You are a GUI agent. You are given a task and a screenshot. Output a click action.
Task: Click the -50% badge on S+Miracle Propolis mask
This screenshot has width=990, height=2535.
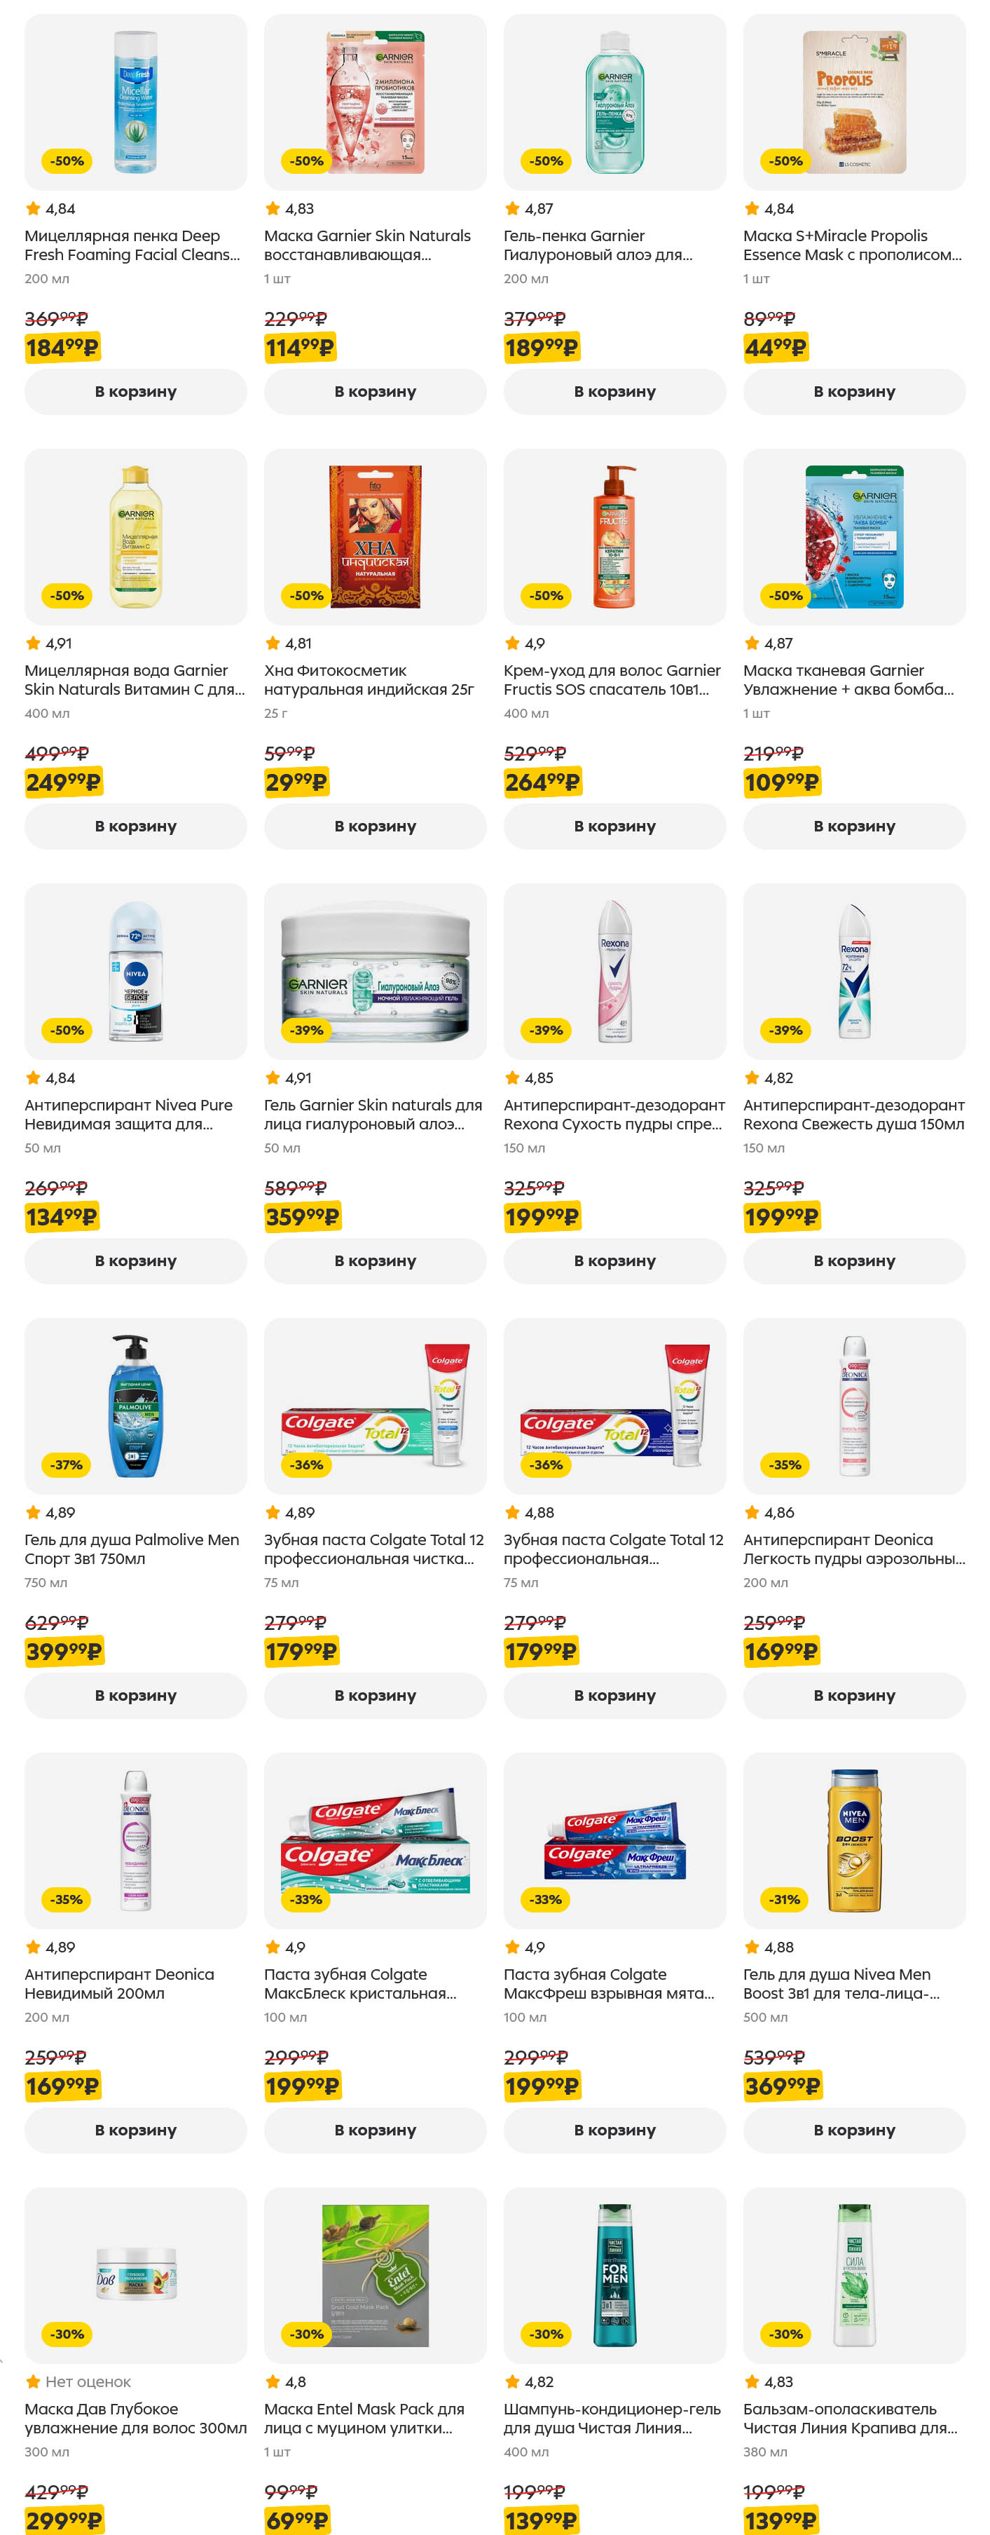tap(785, 161)
